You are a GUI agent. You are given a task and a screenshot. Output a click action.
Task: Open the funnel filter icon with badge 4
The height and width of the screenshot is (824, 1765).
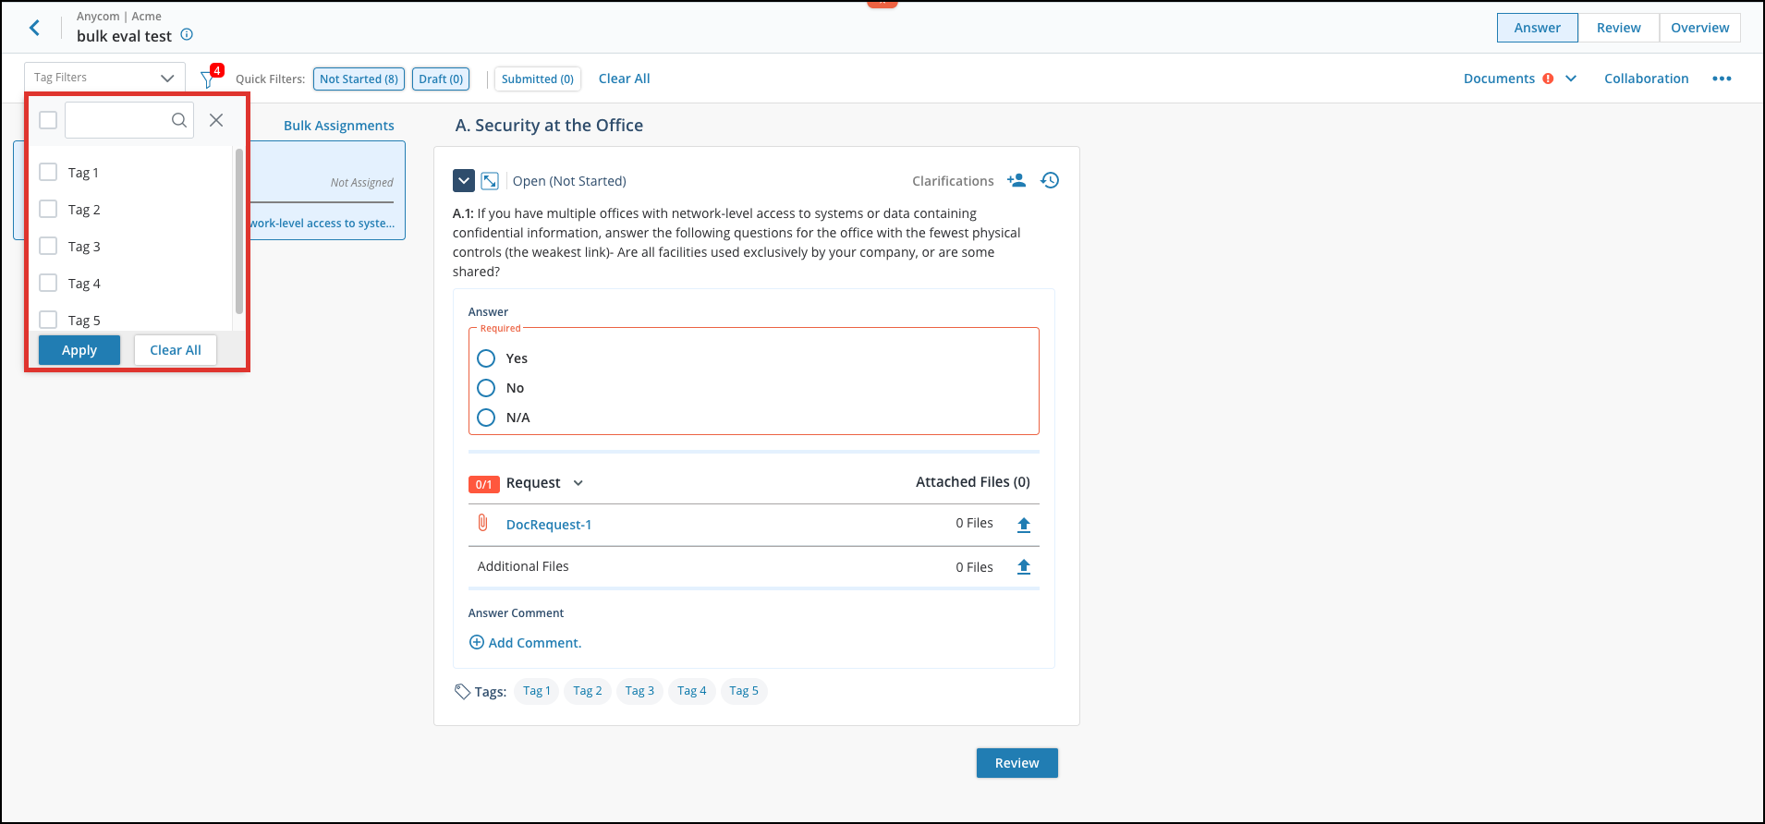[208, 79]
